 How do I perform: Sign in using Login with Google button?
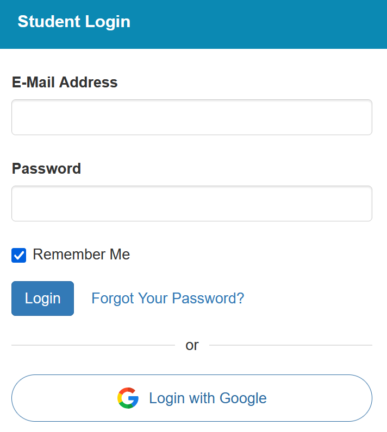(x=191, y=398)
